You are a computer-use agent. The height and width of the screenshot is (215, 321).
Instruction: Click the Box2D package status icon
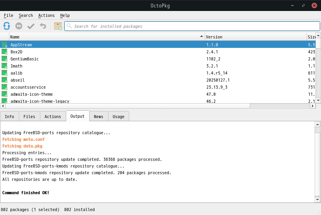pyautogui.click(x=5, y=52)
